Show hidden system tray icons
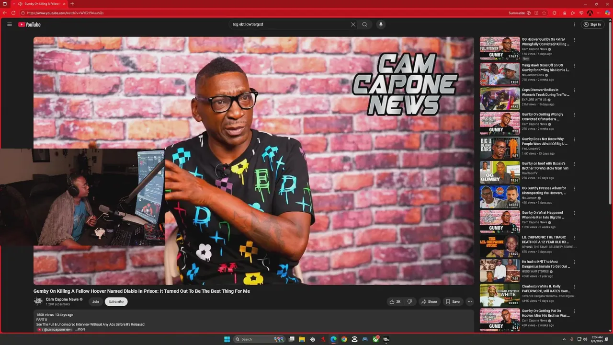 pyautogui.click(x=564, y=339)
